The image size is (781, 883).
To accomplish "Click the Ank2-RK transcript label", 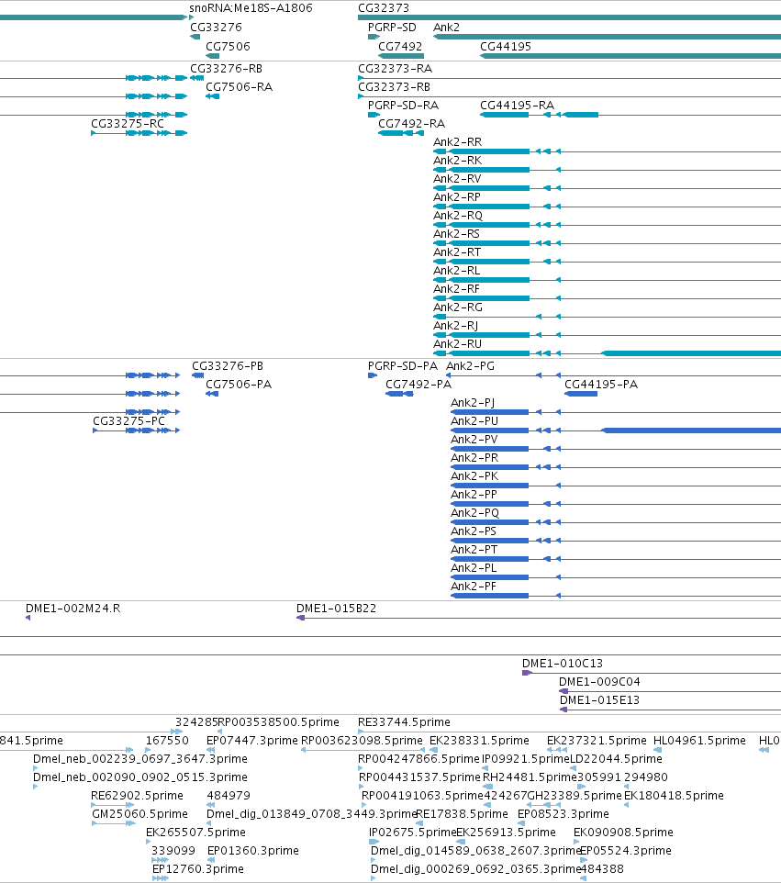I will coord(457,161).
